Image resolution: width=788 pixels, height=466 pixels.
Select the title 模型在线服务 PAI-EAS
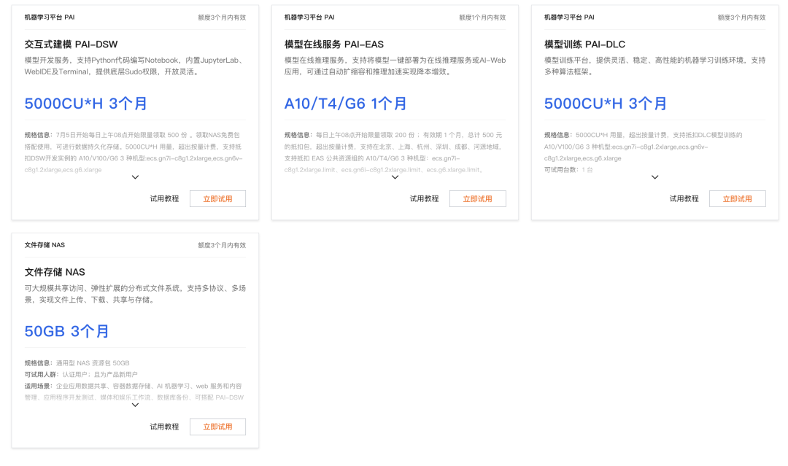tap(333, 44)
